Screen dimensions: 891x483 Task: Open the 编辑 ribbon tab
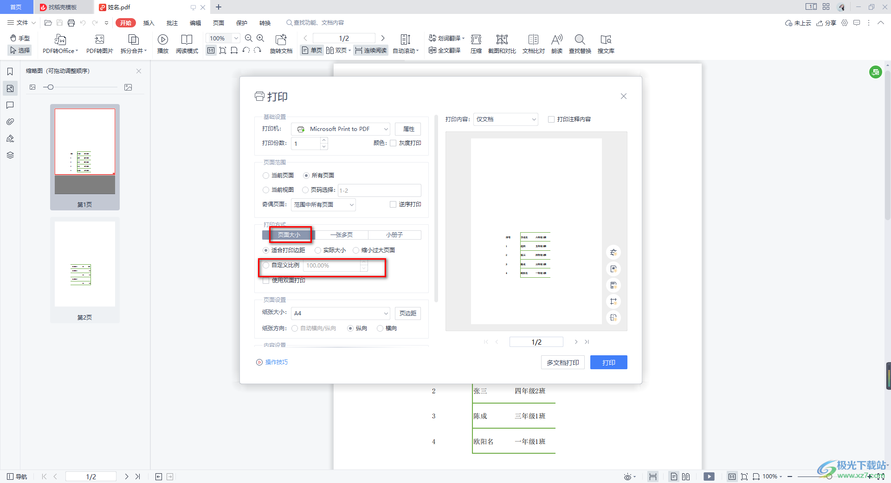[x=195, y=23]
